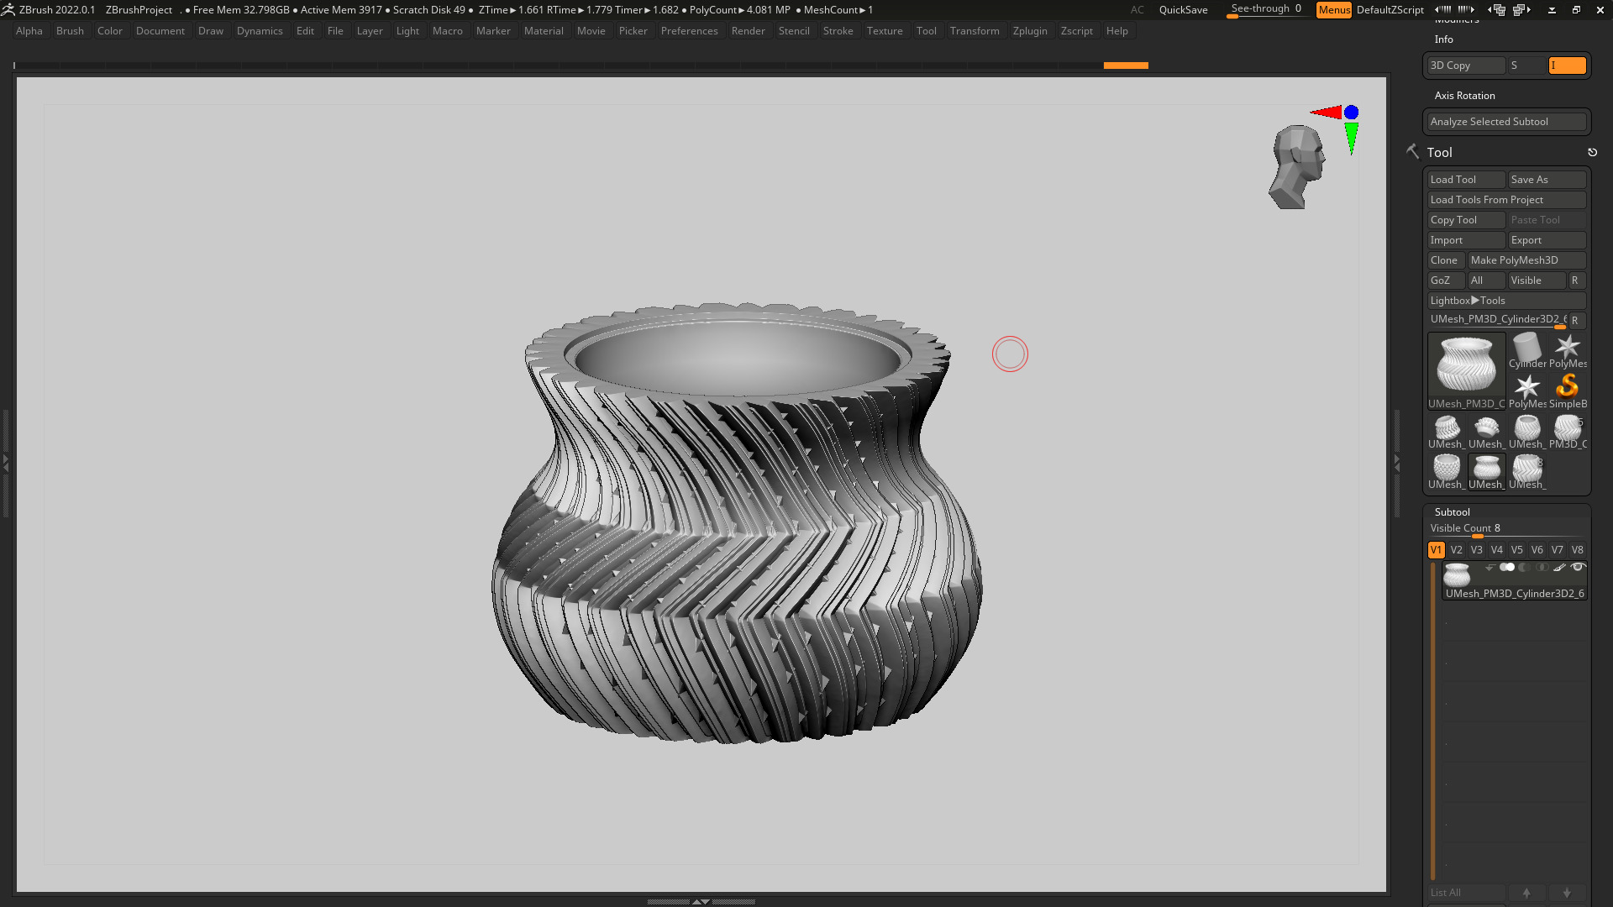Viewport: 1613px width, 907px height.
Task: Open the Transform menu
Action: [x=975, y=31]
